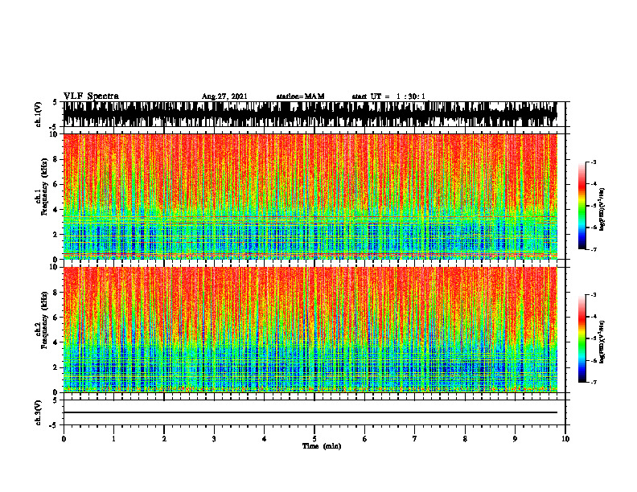Click the ch.1(V) waveform strip
This screenshot has height=492, width=637.
[x=310, y=114]
